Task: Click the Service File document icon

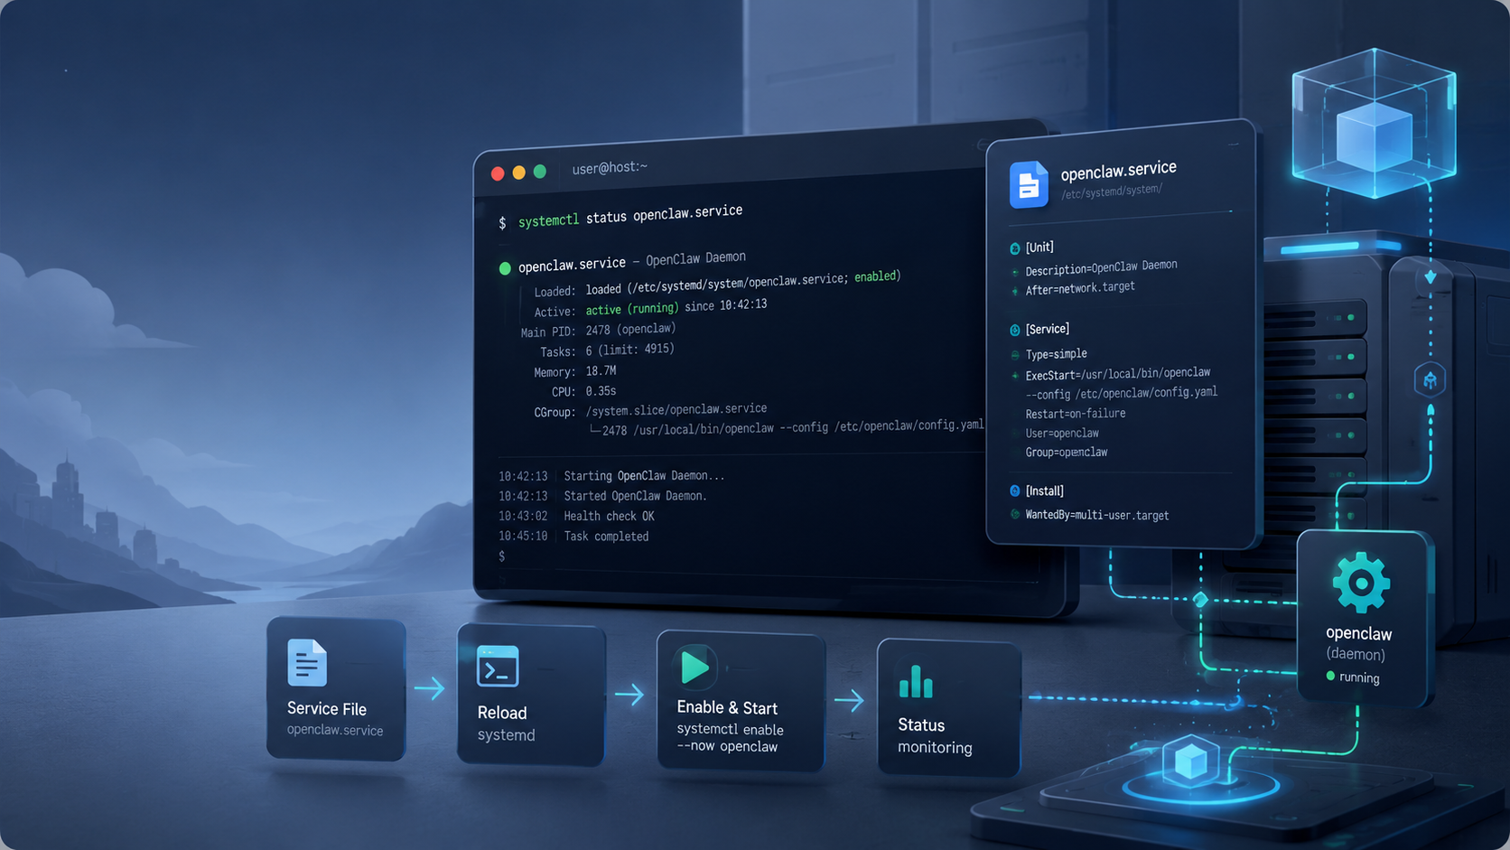Action: click(307, 663)
